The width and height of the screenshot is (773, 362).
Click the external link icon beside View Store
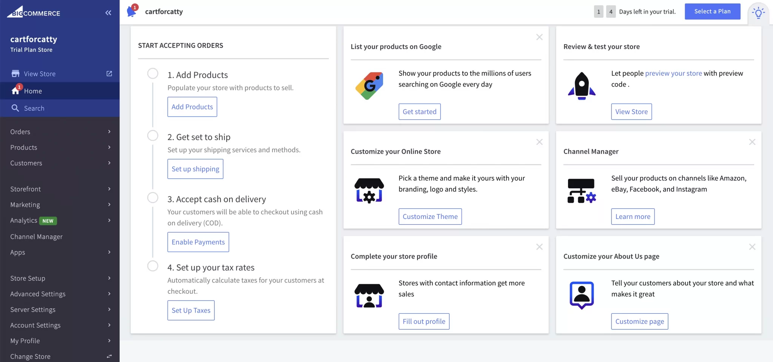pos(109,74)
